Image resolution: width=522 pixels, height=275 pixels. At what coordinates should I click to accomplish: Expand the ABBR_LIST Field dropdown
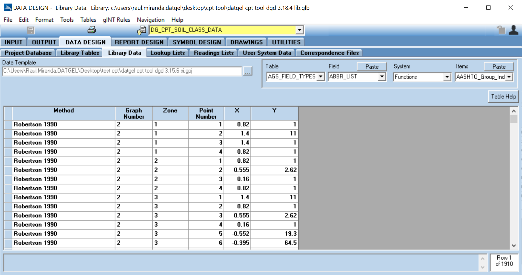tap(382, 77)
